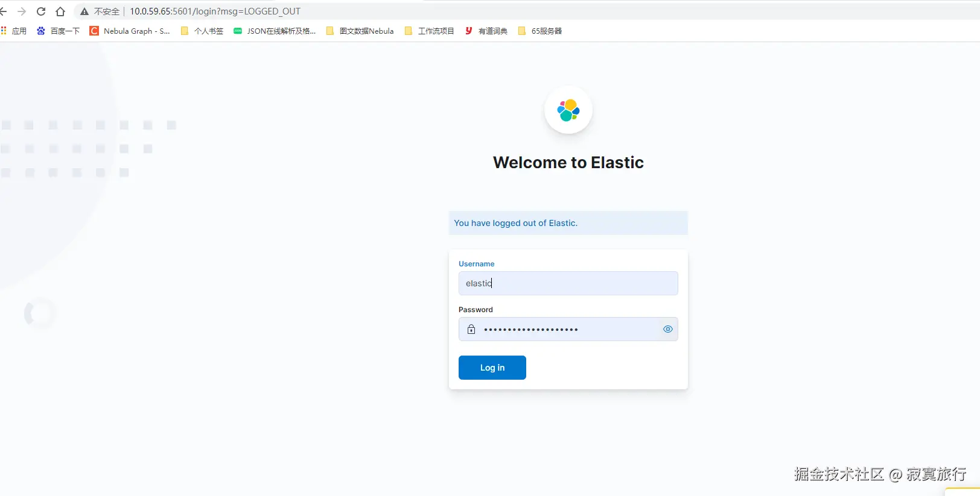Click the 不安全 security label
Image resolution: width=980 pixels, height=496 pixels.
(x=107, y=11)
